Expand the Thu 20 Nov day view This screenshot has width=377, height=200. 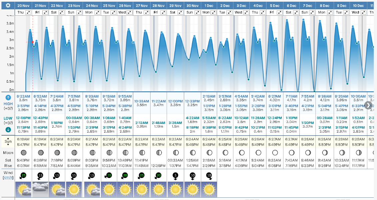28,12
